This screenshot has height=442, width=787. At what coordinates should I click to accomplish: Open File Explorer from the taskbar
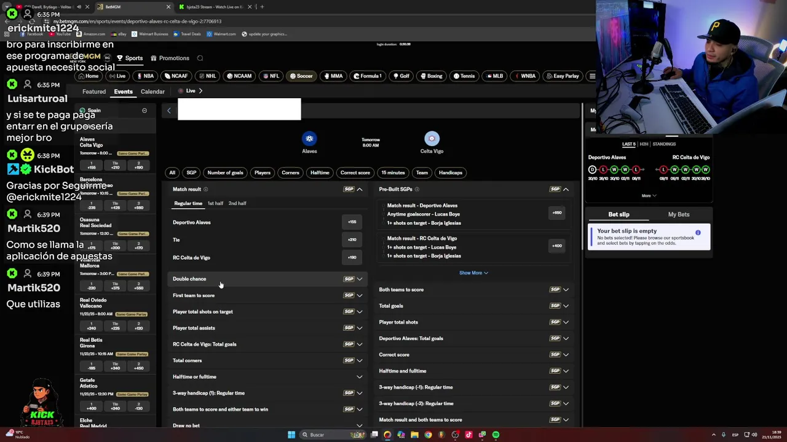click(x=414, y=435)
